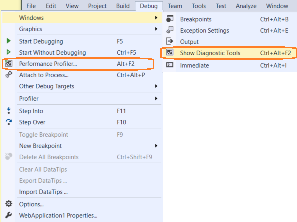This screenshot has width=297, height=222.
Task: Click the Performance Profiler chart icon
Action: (8, 63)
